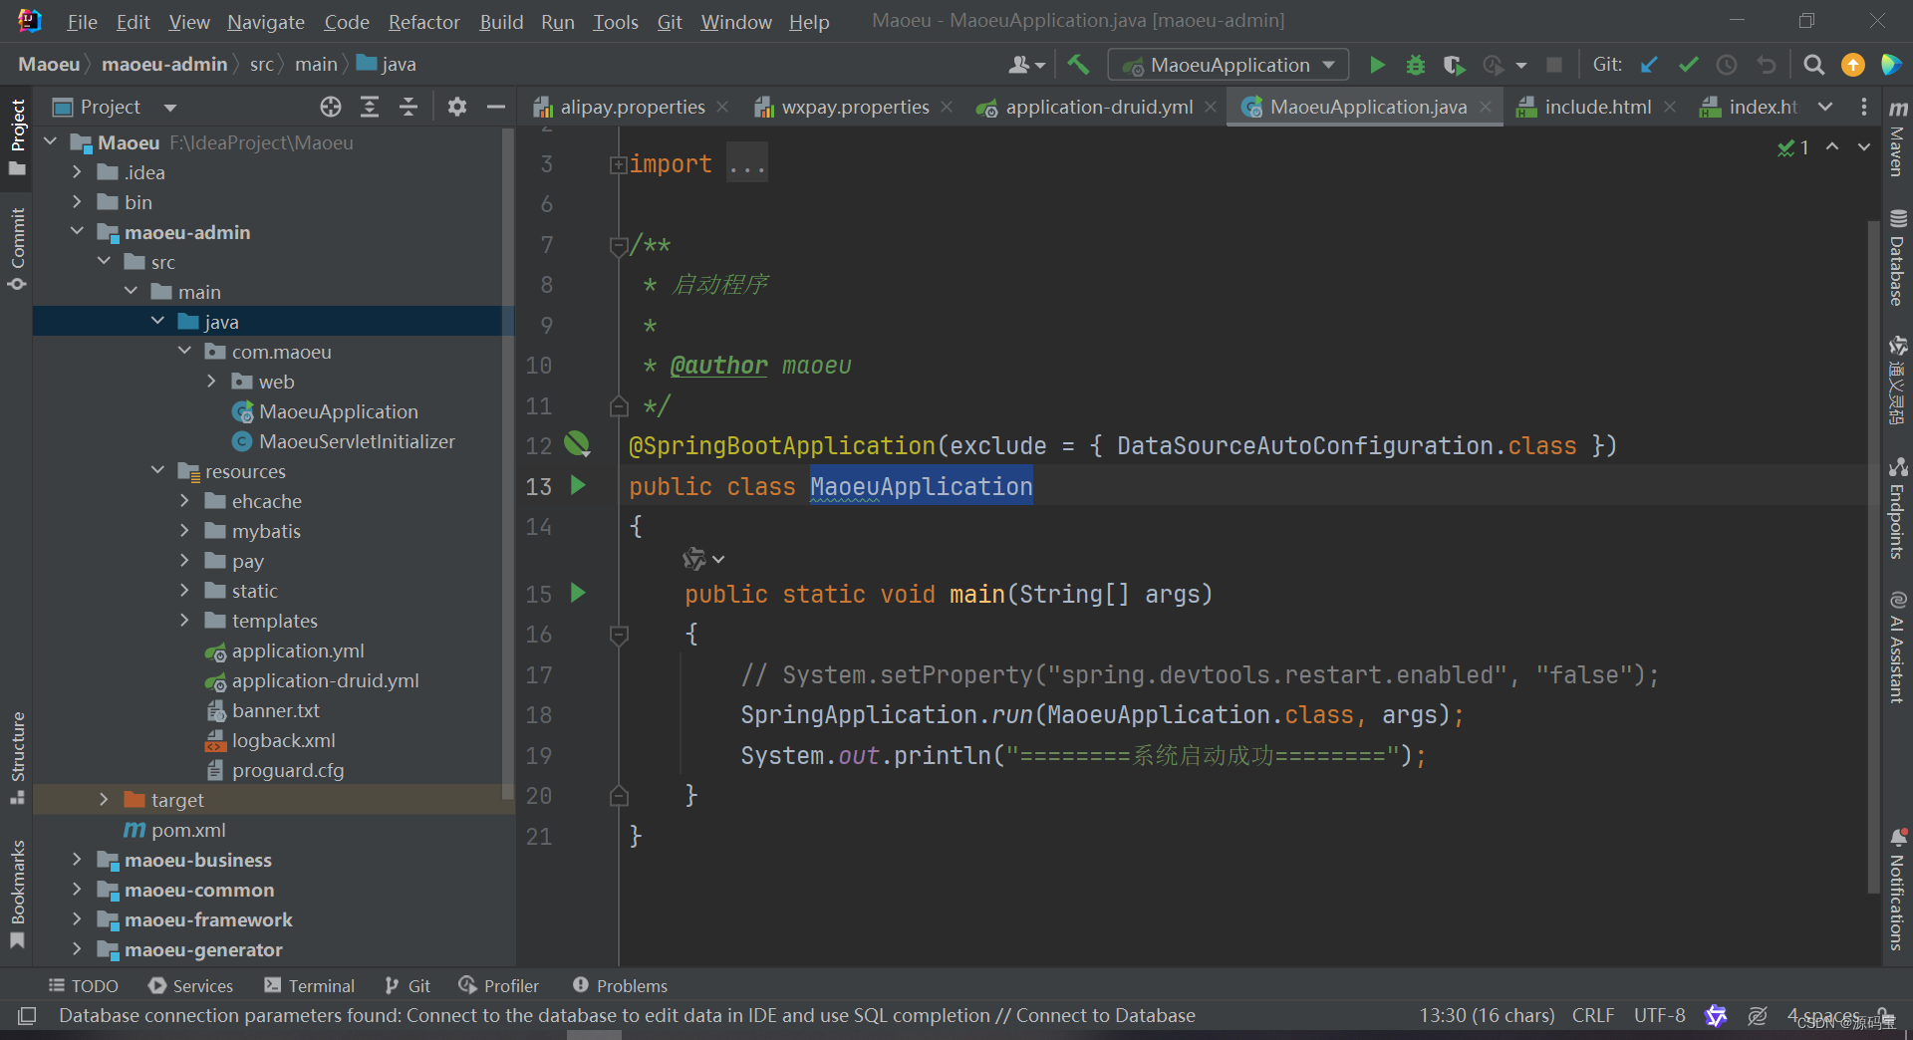Screen dimensions: 1913x1040
Task: Open the TODO tool window
Action: [x=84, y=985]
